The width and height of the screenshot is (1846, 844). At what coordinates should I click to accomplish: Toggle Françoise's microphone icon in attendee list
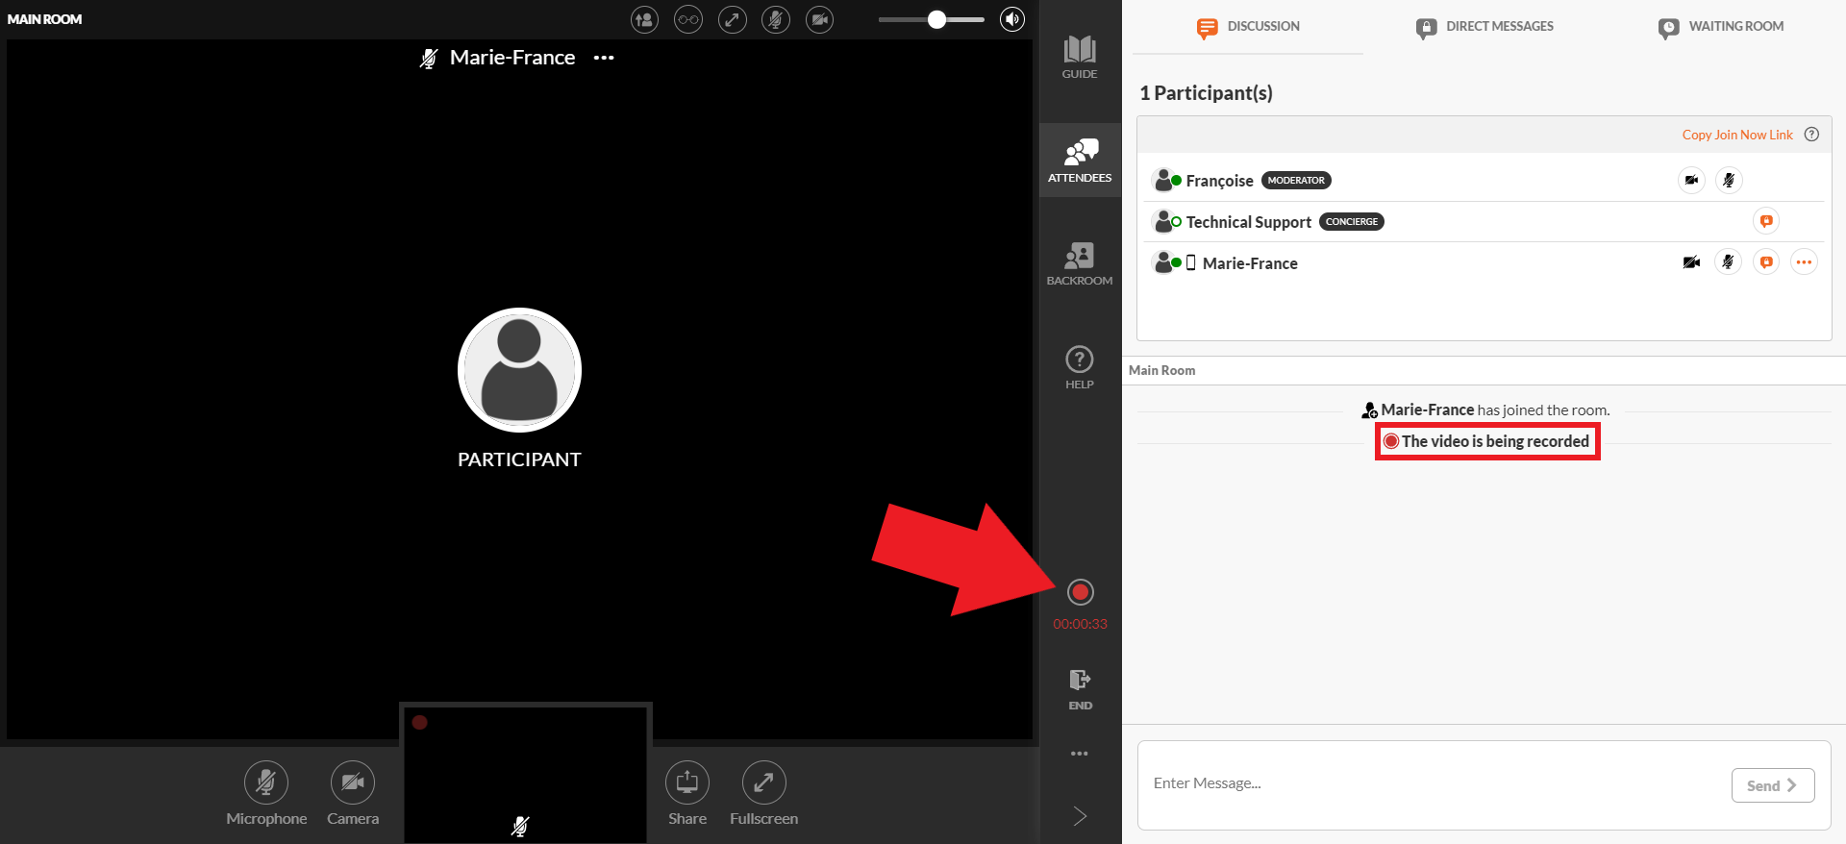click(x=1729, y=180)
